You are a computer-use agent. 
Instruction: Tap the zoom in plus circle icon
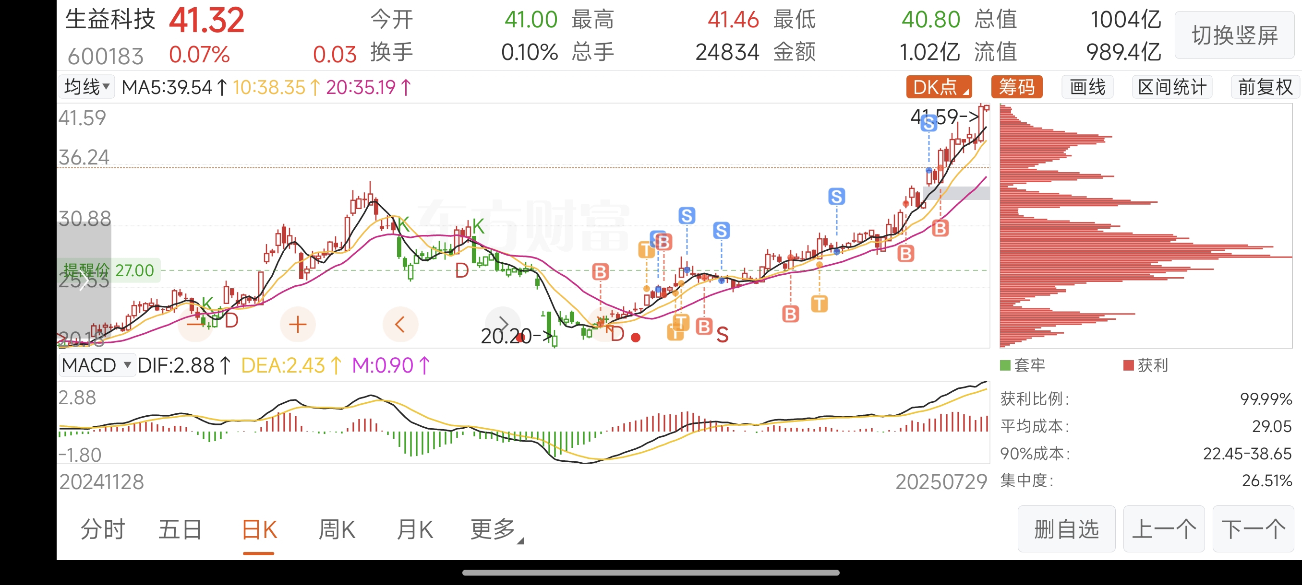coord(298,324)
